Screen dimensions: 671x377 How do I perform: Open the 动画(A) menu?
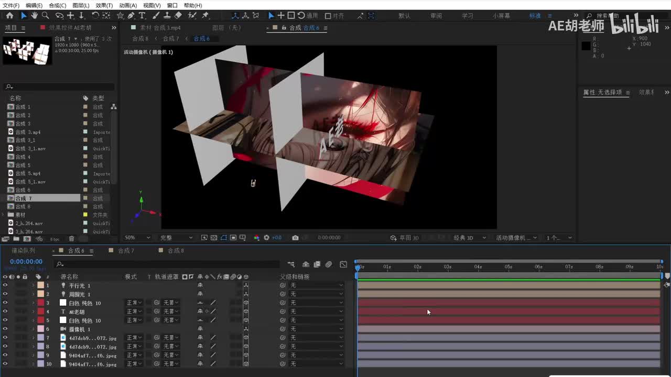click(128, 5)
